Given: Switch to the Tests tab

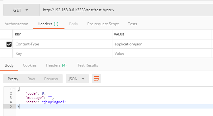Looking at the screenshot, I should point(132,24).
